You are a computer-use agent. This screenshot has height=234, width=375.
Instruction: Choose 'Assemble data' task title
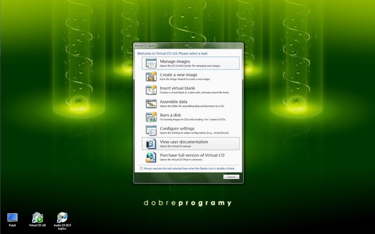click(173, 102)
